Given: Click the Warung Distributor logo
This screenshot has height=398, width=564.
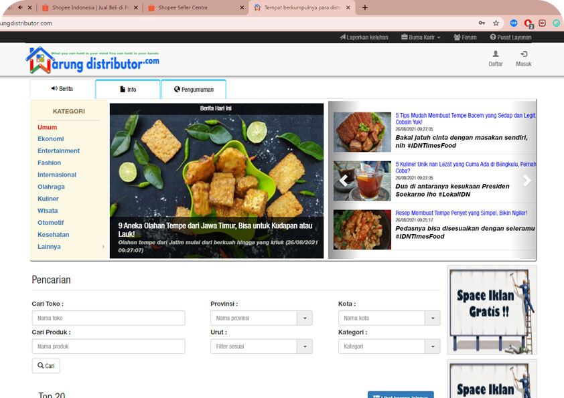Looking at the screenshot, I should 92,60.
